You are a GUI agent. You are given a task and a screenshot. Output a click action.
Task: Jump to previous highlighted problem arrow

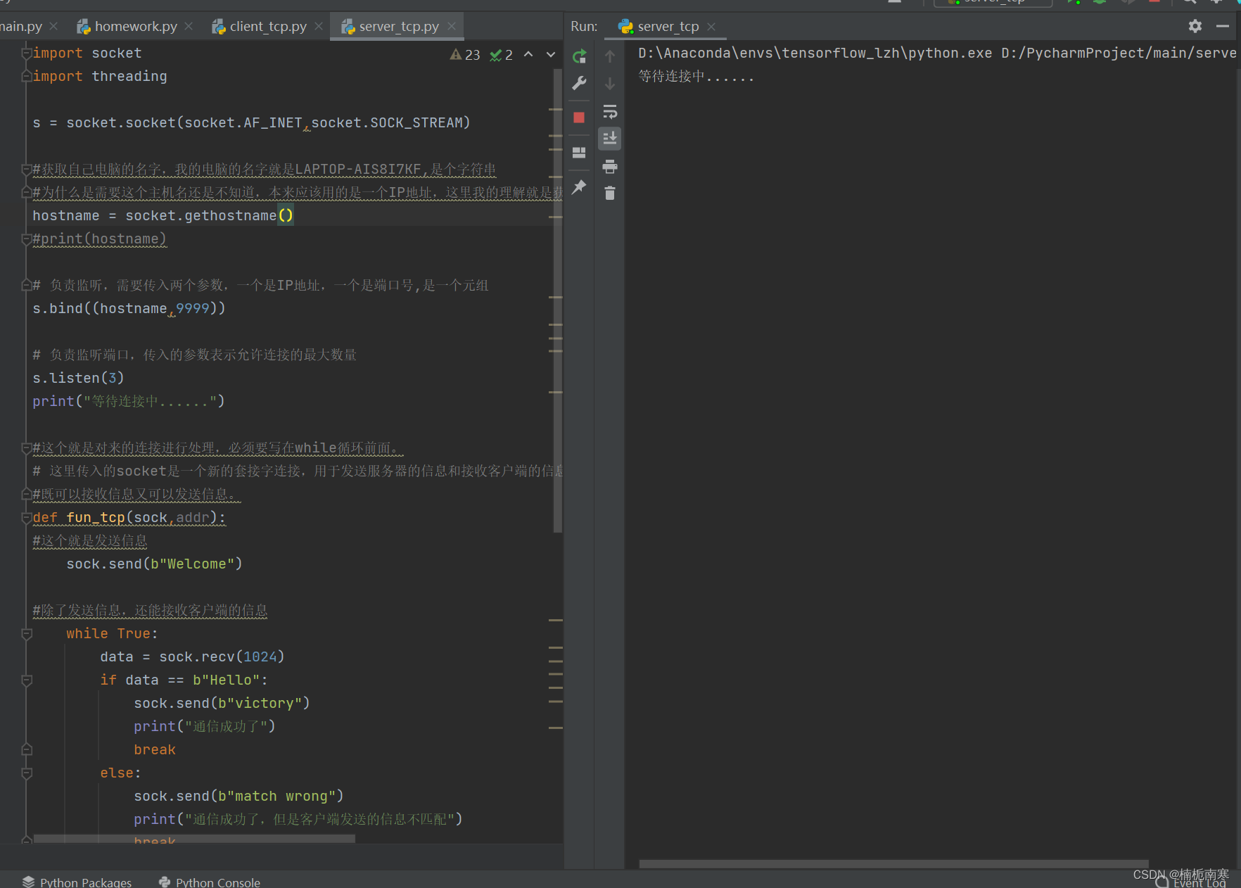(528, 54)
